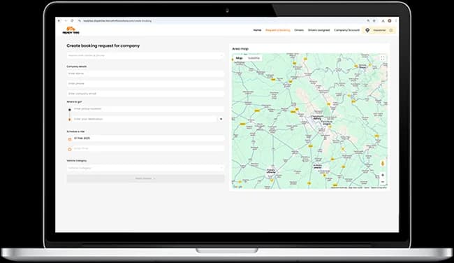Click the Chandigarh label on the map
This screenshot has height=263, width=454.
click(316, 118)
